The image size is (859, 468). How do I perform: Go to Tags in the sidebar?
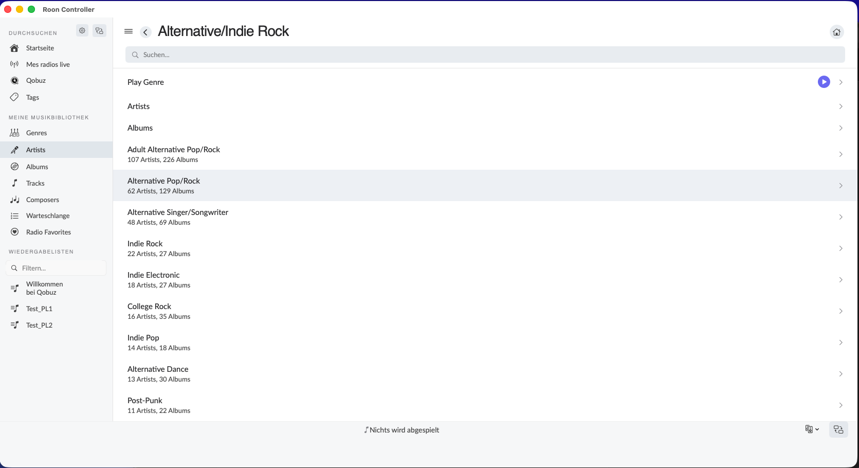[x=32, y=97]
